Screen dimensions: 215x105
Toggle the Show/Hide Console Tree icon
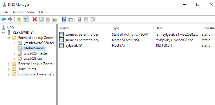pyautogui.click(x=26, y=19)
